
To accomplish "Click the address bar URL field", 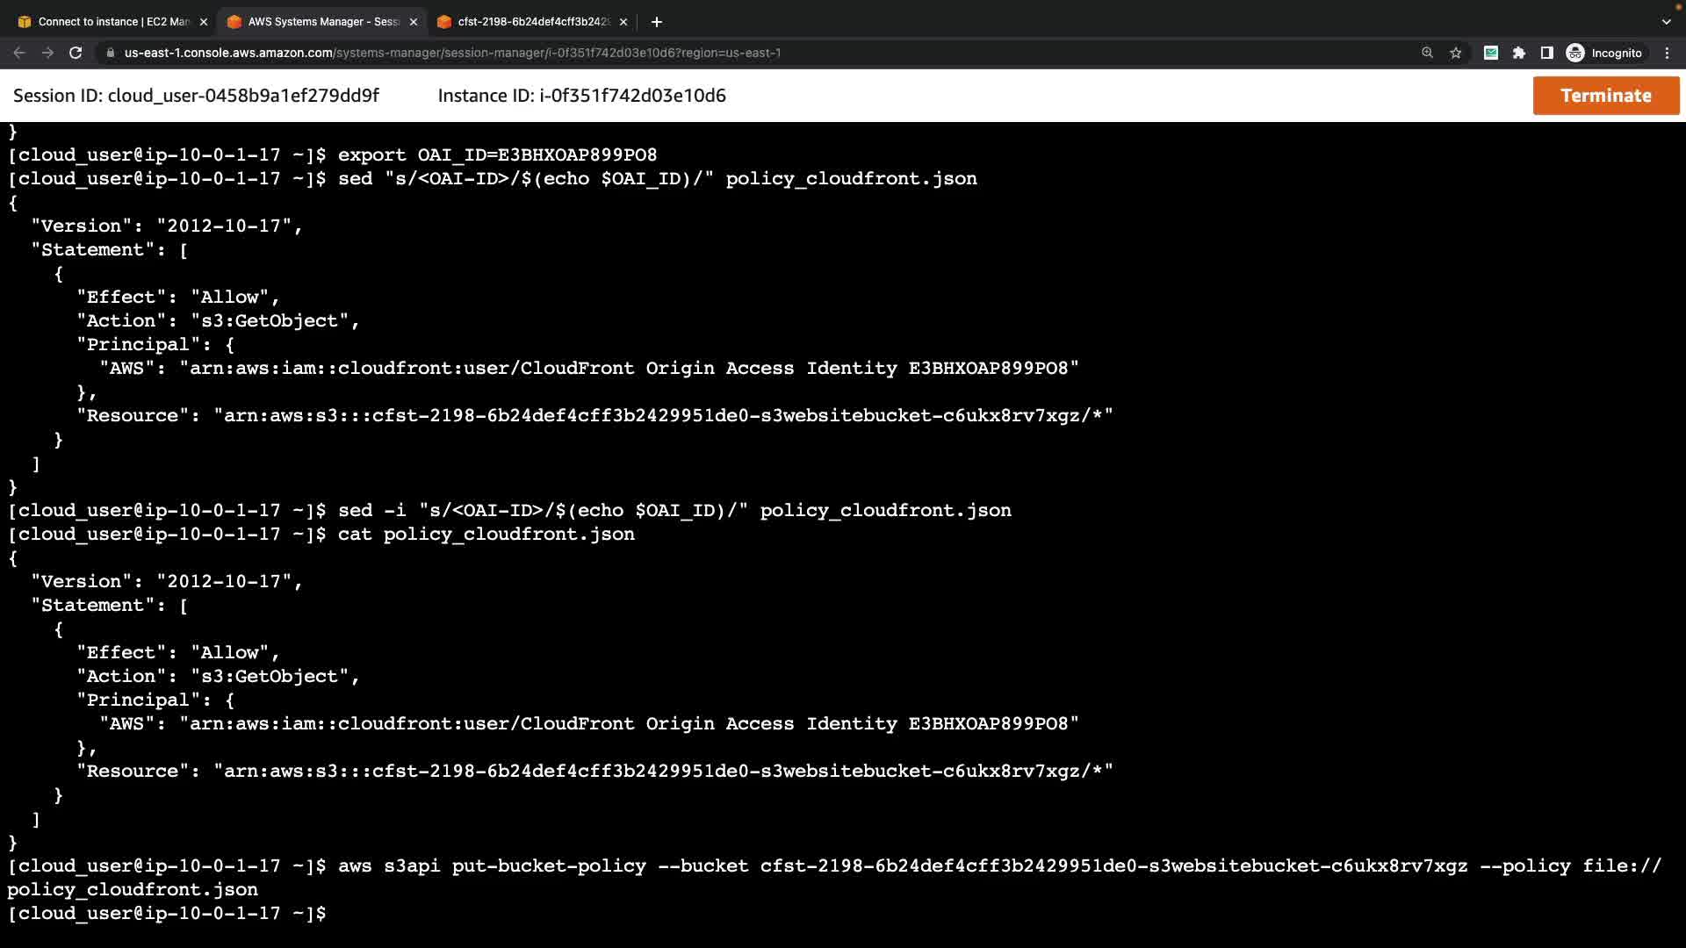I will coord(615,53).
